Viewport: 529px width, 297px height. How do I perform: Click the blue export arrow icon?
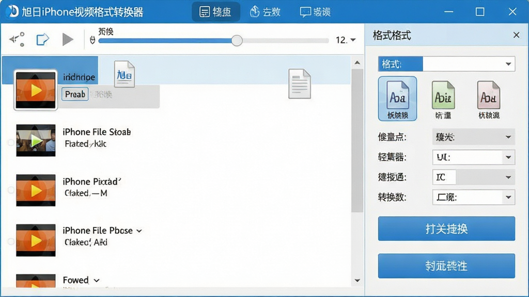click(x=42, y=39)
